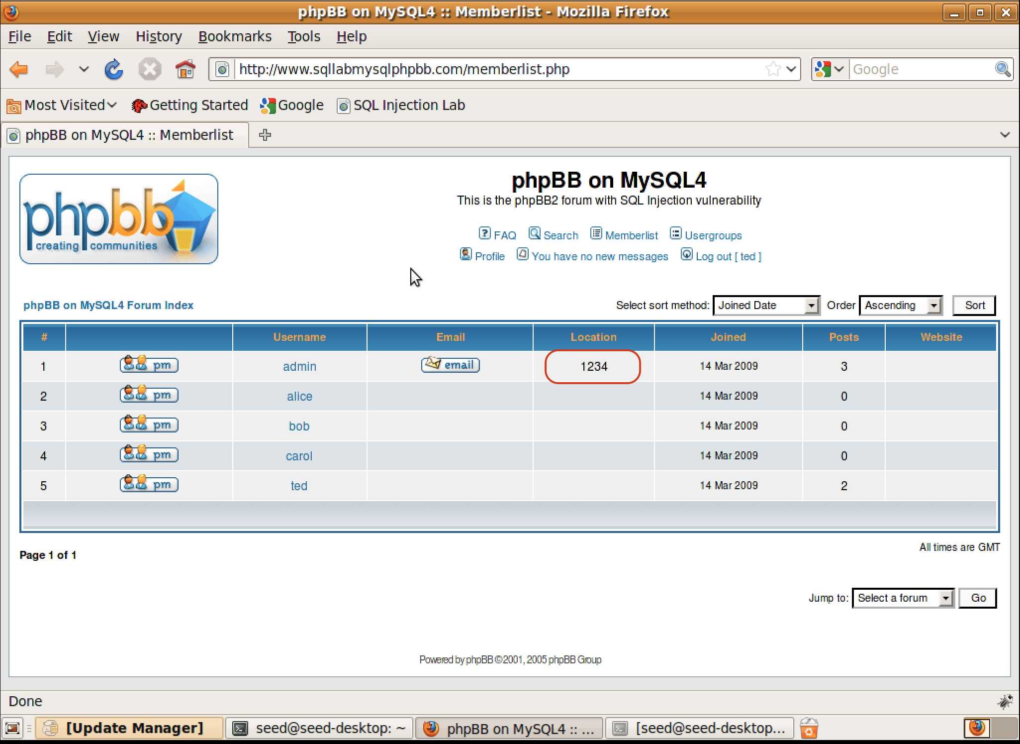Send pm to alice via pm icon
Viewport: 1020px width, 744px height.
tap(149, 395)
